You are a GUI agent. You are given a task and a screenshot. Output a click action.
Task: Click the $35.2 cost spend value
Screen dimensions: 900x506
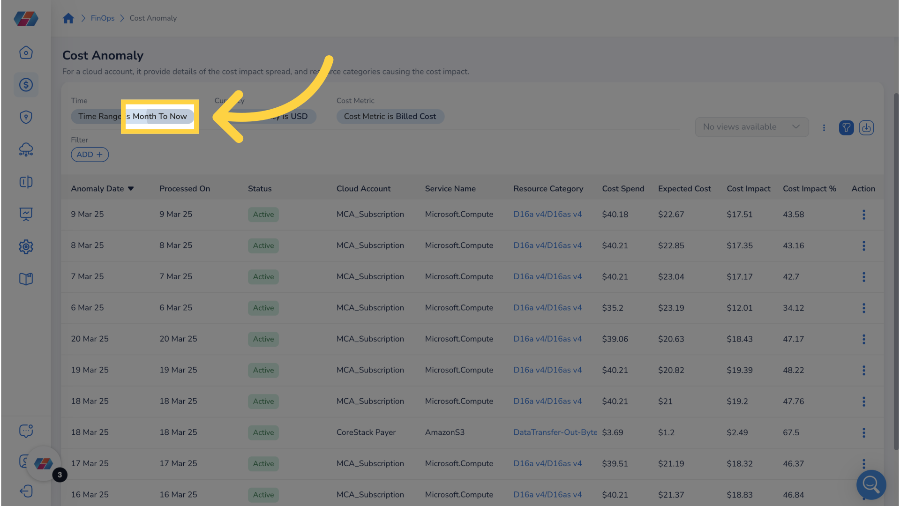tap(612, 308)
